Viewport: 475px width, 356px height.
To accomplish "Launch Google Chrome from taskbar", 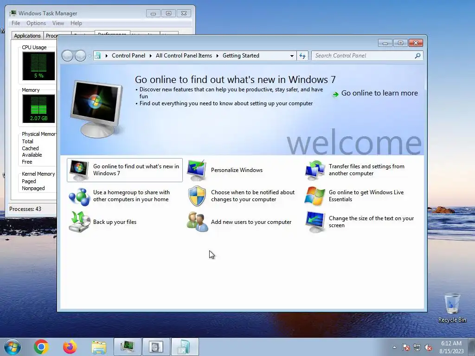I will pos(41,347).
